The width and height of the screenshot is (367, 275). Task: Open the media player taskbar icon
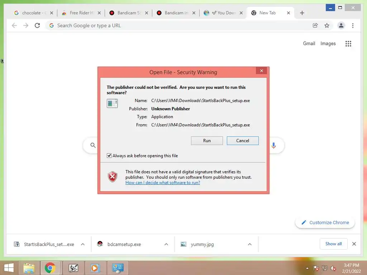coord(95,268)
